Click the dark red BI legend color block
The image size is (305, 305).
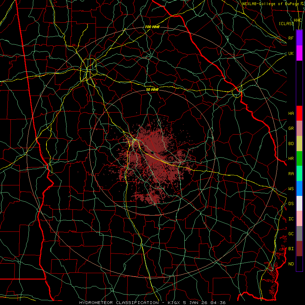pyautogui.click(x=299, y=249)
